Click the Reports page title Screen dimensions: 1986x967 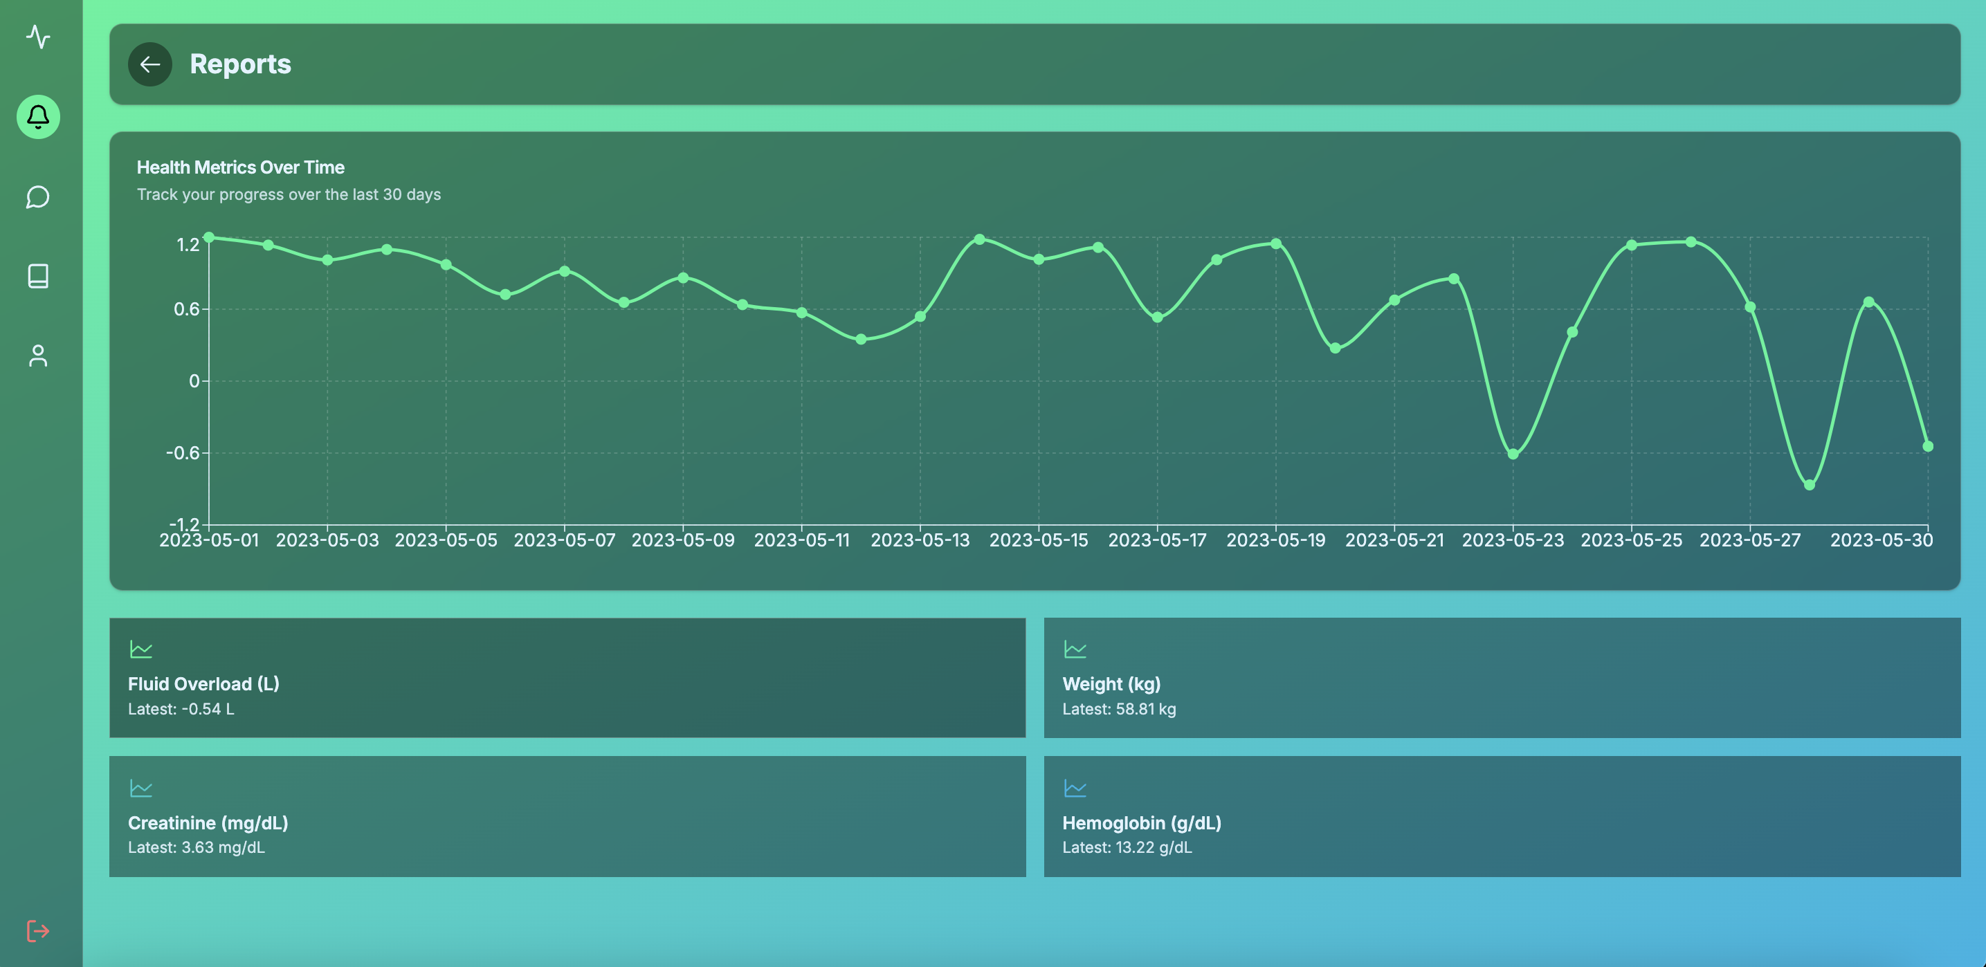(x=241, y=64)
